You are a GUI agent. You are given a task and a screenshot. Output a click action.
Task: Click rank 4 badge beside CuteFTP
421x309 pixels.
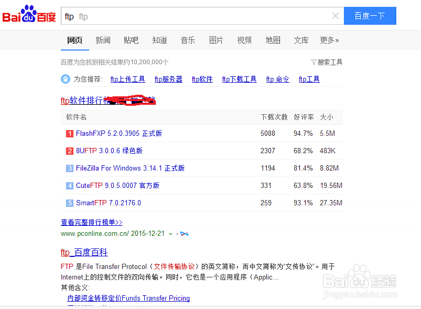69,185
